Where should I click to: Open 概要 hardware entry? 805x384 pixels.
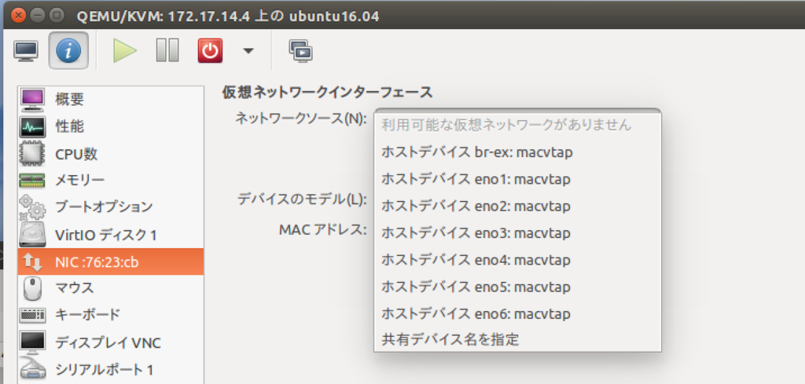point(110,99)
